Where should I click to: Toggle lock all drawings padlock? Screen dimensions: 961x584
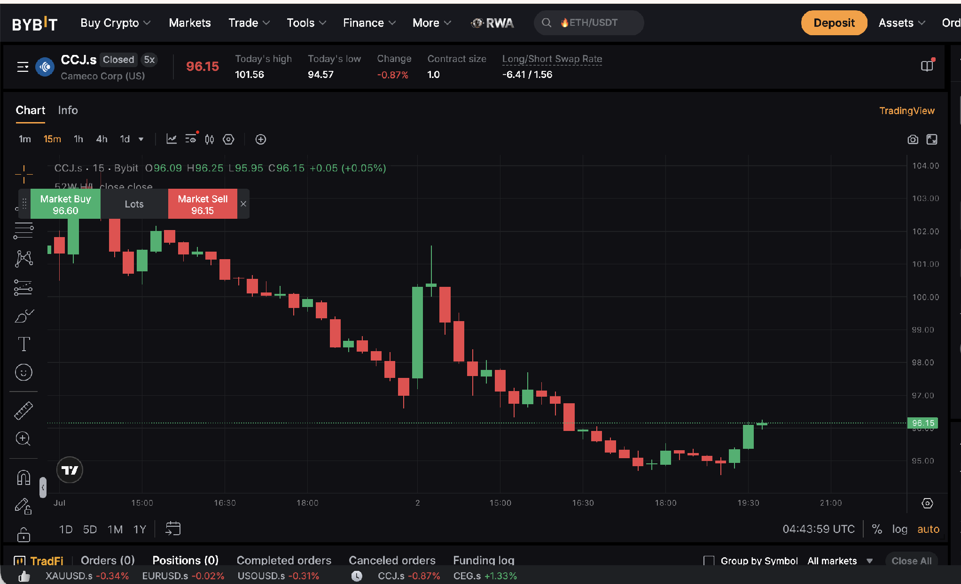click(23, 534)
